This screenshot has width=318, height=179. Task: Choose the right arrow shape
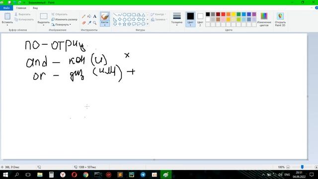pos(134,19)
